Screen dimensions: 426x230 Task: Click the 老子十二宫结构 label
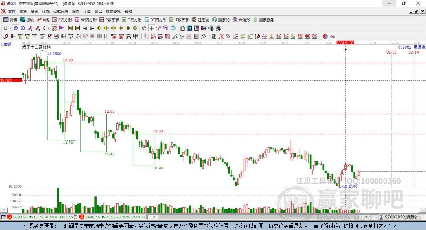click(37, 47)
